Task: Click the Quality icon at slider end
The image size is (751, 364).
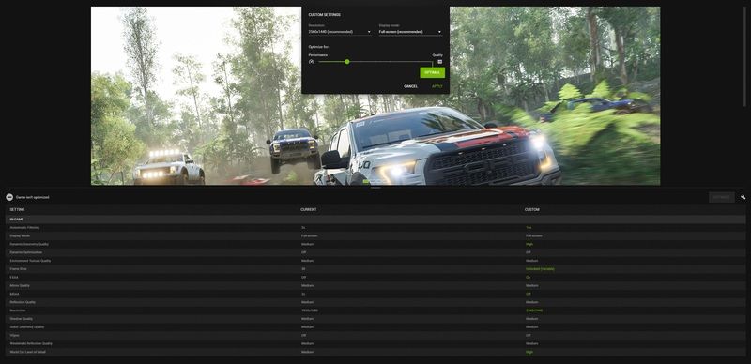Action: (439, 61)
